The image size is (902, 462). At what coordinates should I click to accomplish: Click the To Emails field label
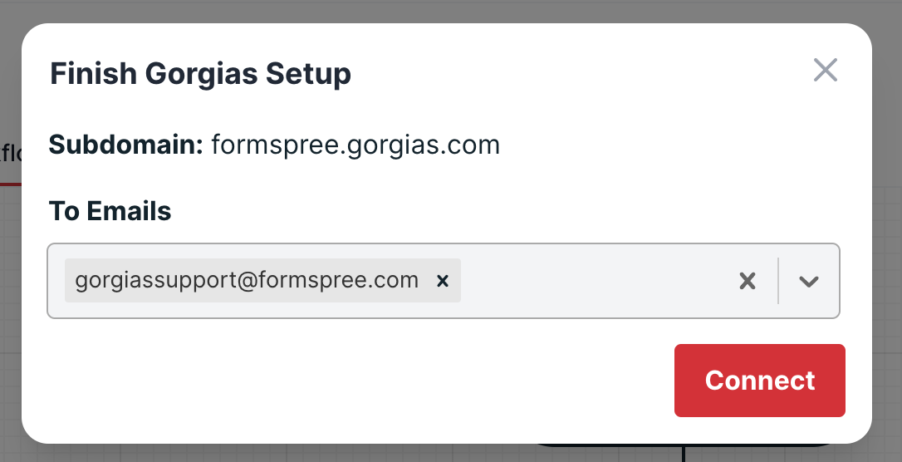click(x=110, y=211)
